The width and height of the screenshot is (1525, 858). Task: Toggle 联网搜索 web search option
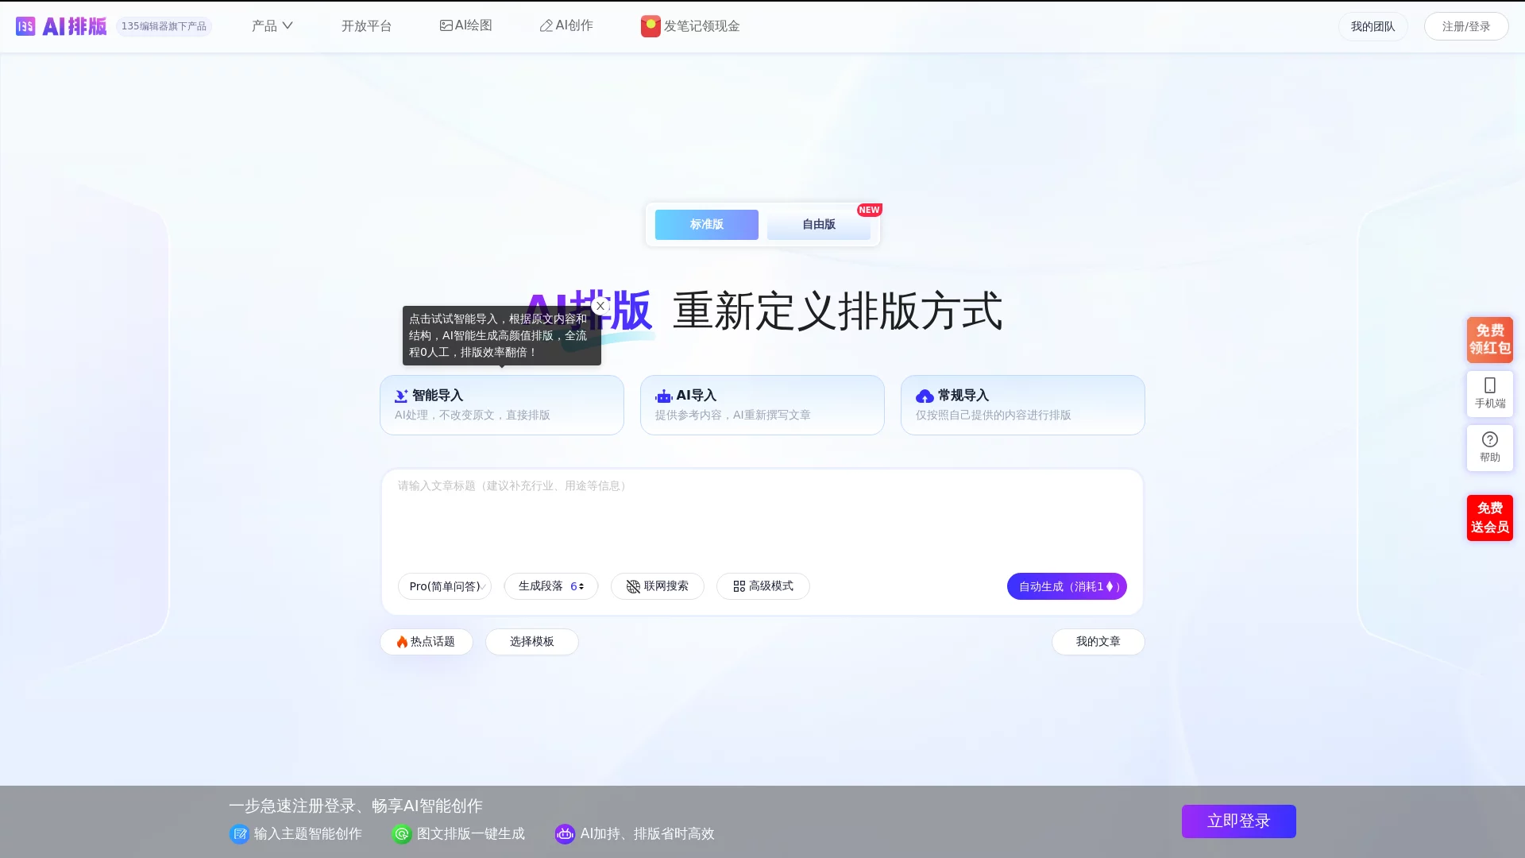[657, 586]
